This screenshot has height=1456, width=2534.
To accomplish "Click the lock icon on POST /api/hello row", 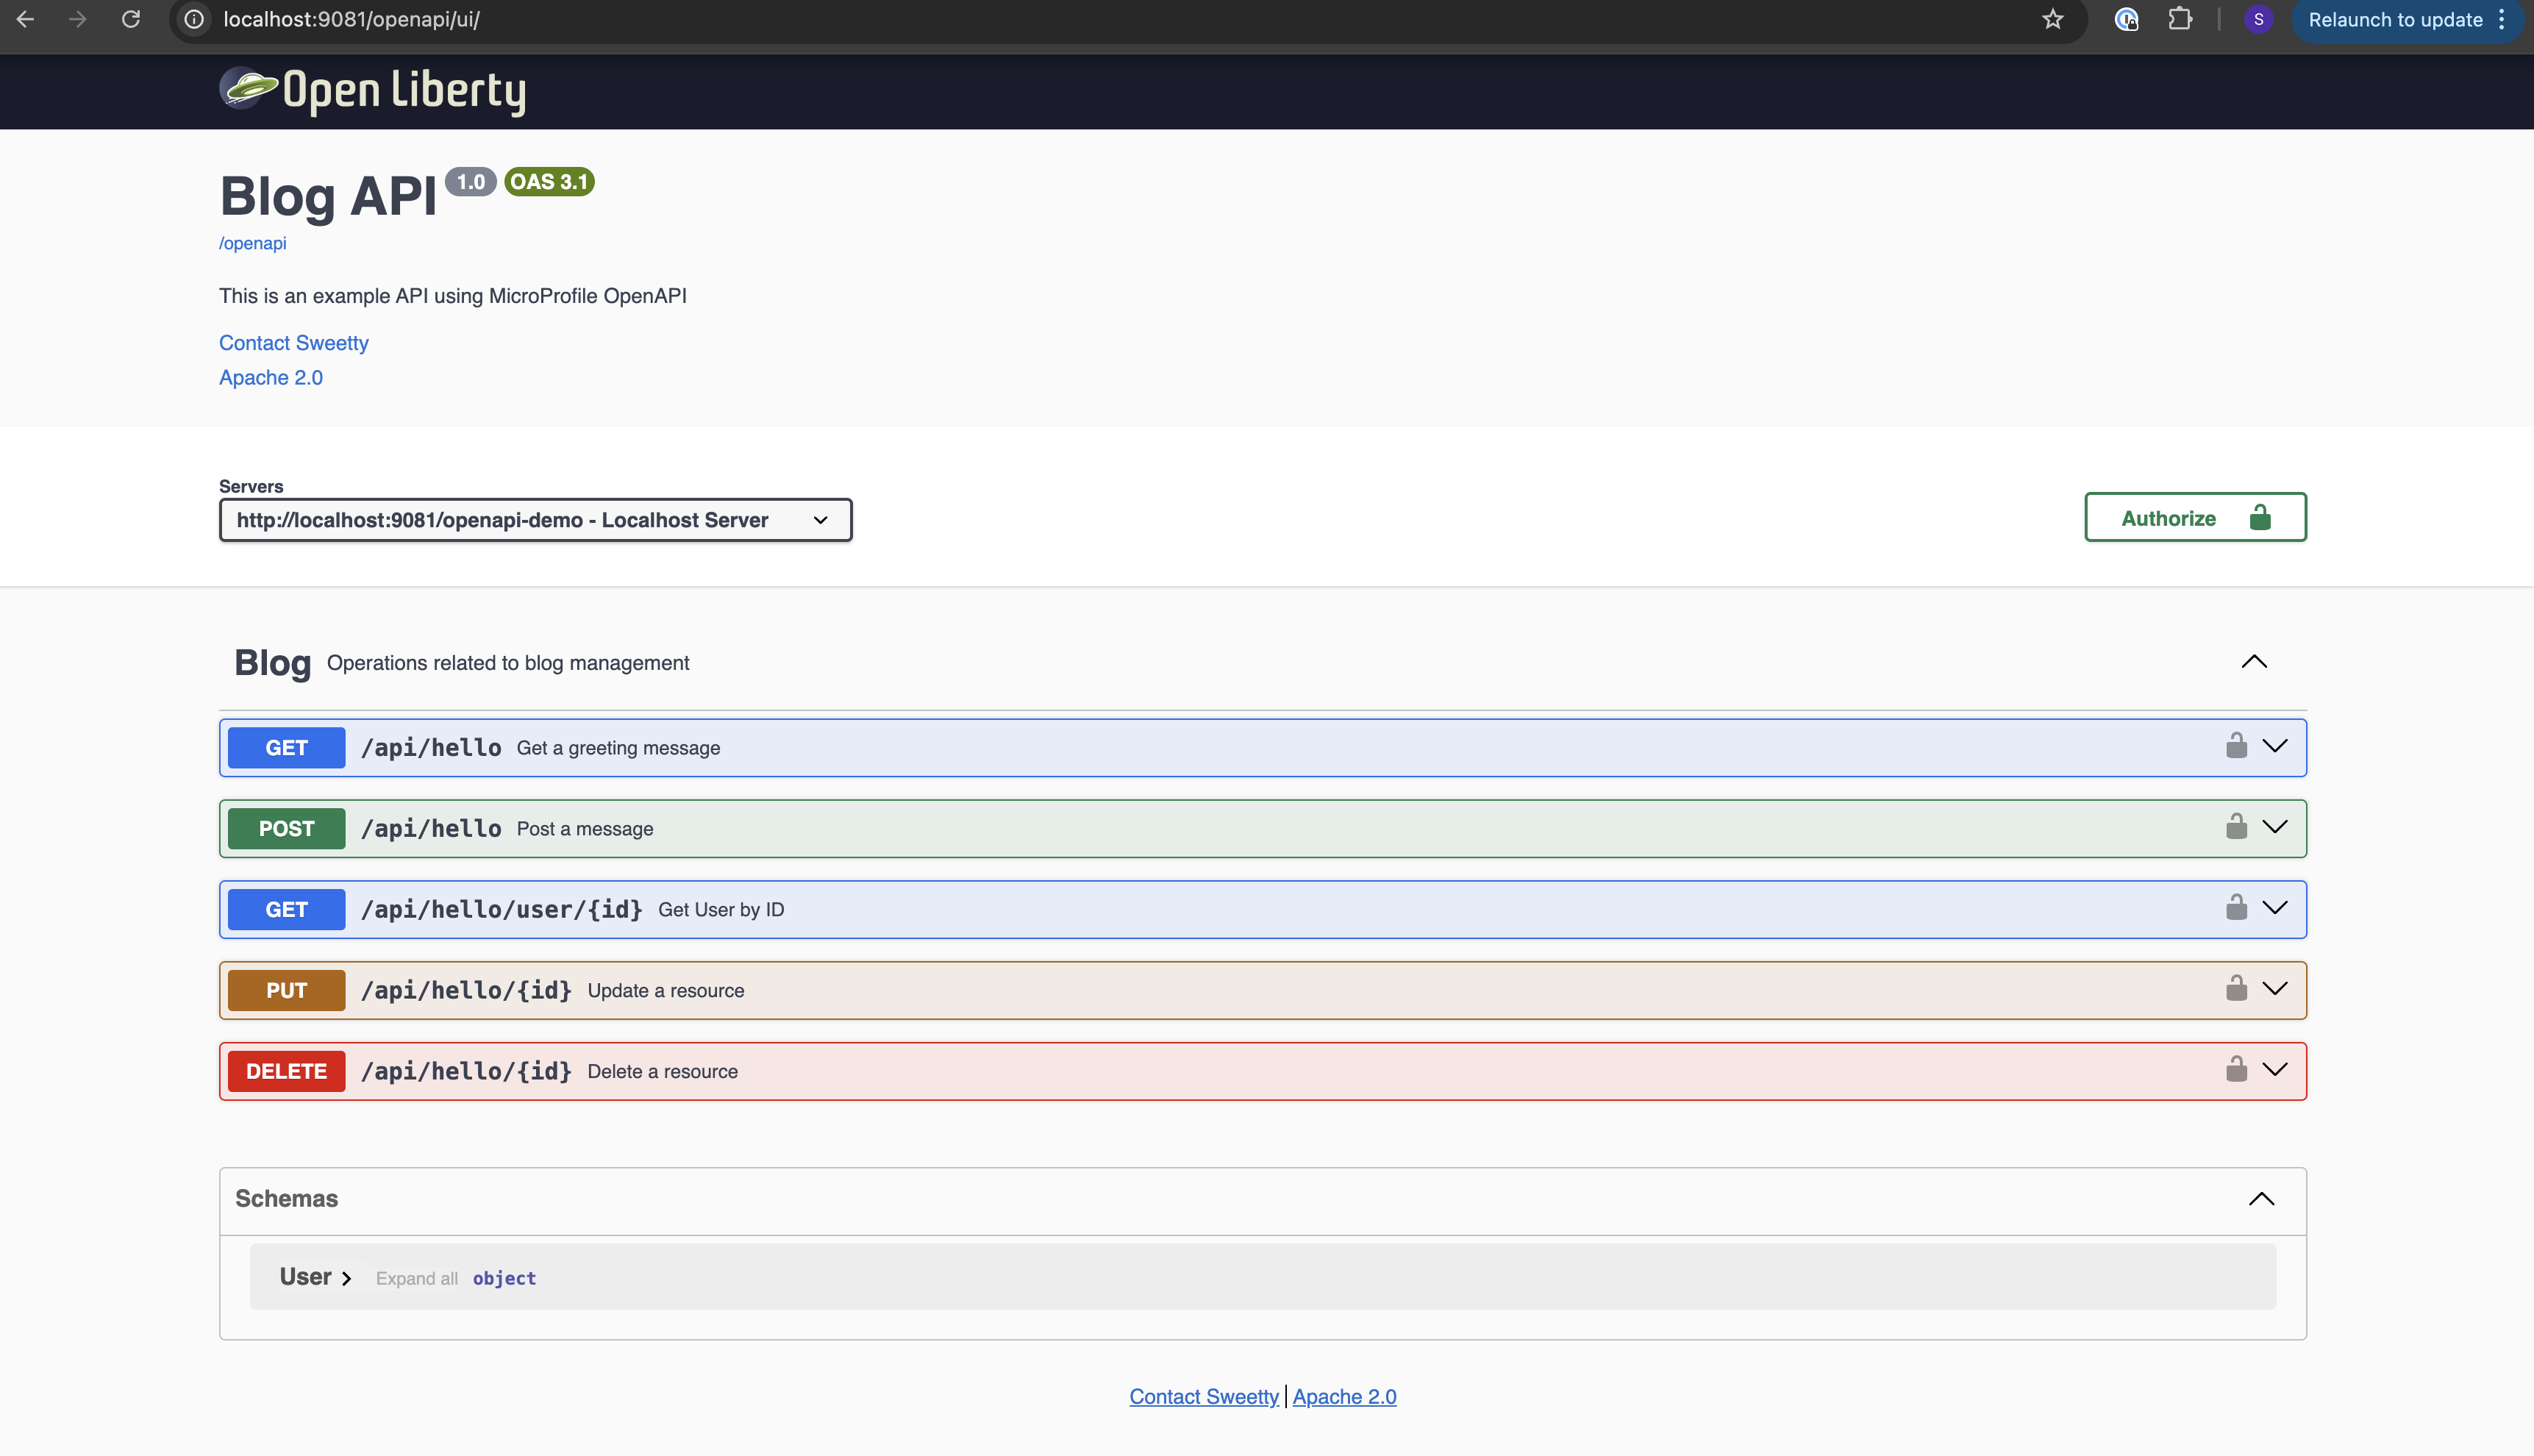I will pos(2236,827).
